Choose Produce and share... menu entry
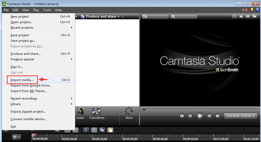Screen dimensions: 261x142 pyautogui.click(x=39, y=54)
